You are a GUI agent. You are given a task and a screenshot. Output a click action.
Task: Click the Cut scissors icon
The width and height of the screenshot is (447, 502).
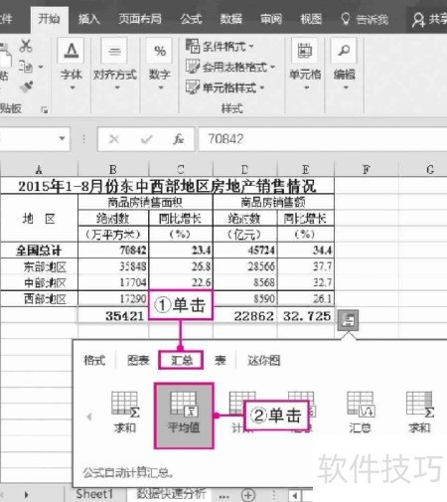[x=26, y=46]
